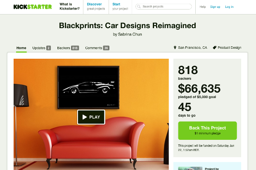Select the Home tab

tap(21, 48)
